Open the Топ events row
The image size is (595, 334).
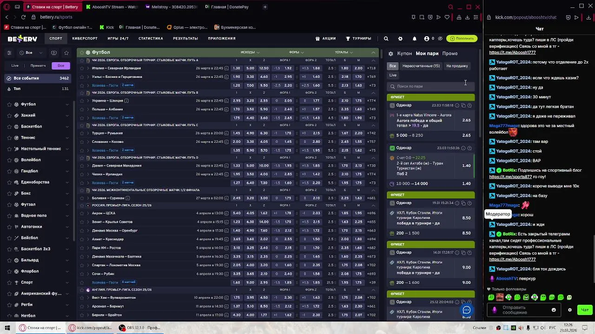pyautogui.click(x=37, y=89)
